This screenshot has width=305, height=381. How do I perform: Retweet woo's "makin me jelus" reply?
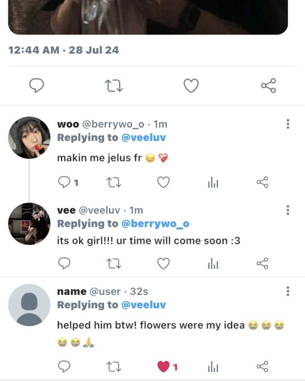click(x=114, y=182)
